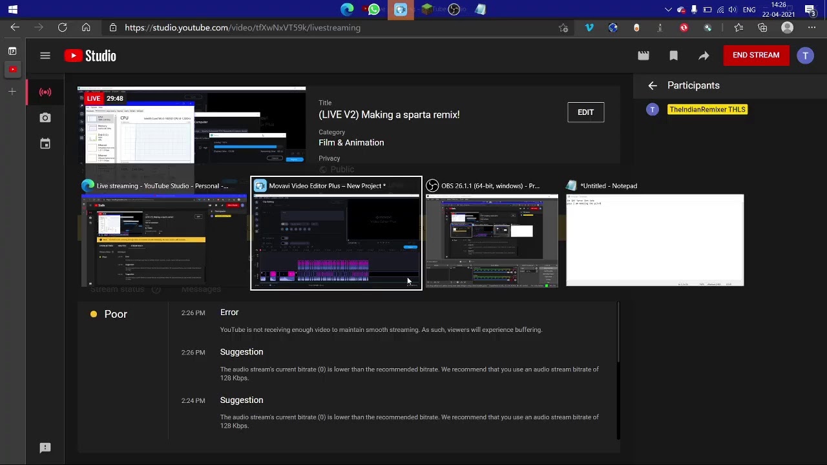Open browser settings three-dot menu
Screen dimensions: 827x465
point(812,28)
